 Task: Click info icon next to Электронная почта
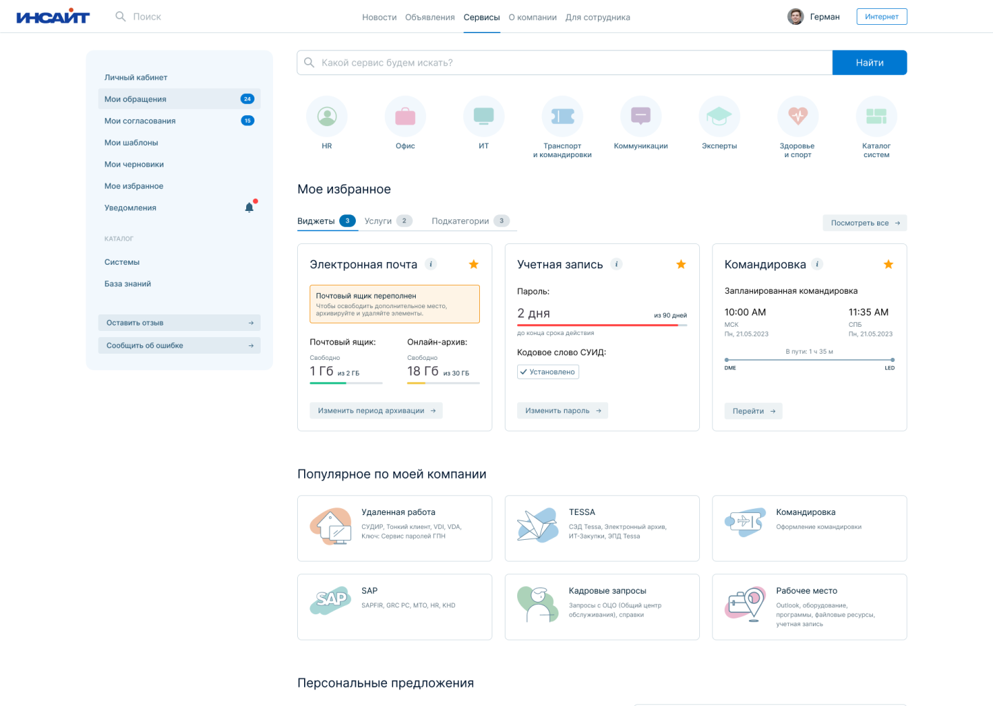[x=431, y=264]
